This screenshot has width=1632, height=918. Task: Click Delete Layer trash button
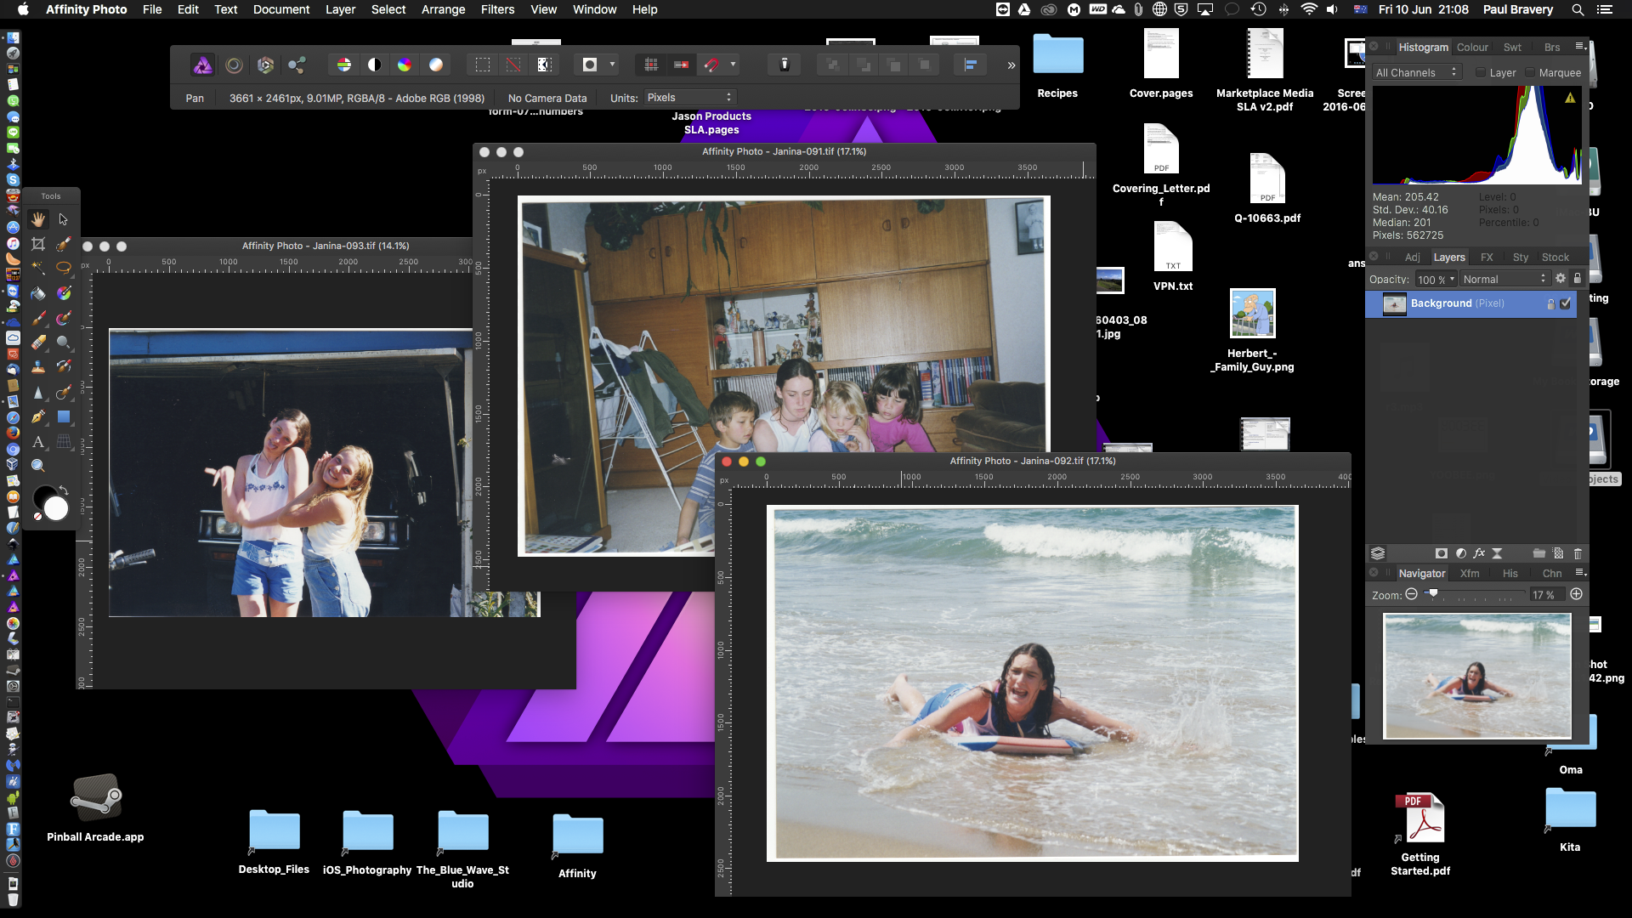pyautogui.click(x=1578, y=553)
